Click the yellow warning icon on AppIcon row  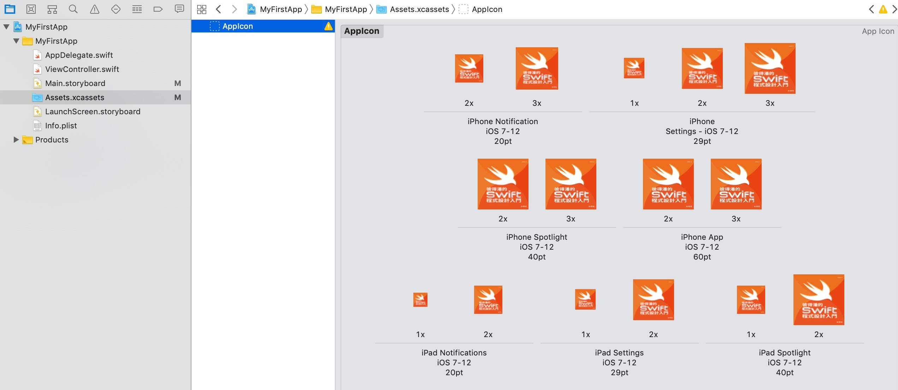point(329,26)
